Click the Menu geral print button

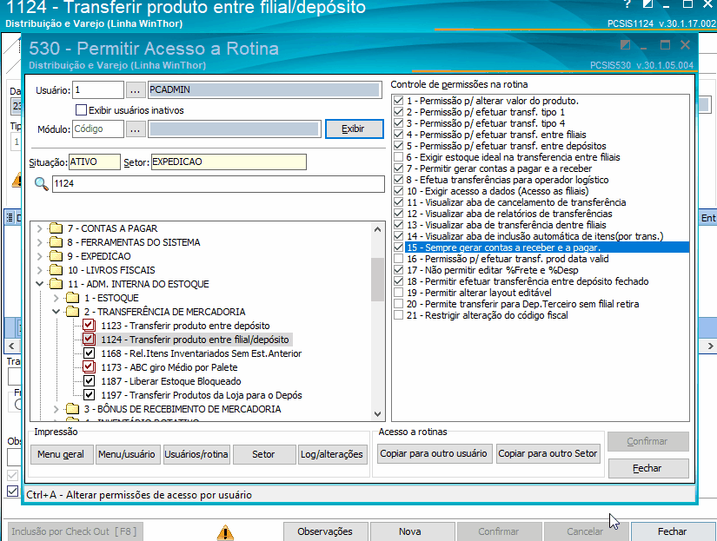62,454
